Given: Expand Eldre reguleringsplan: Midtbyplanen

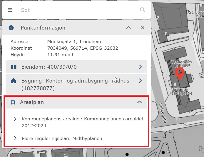Looking at the screenshot, I should pos(15,138).
